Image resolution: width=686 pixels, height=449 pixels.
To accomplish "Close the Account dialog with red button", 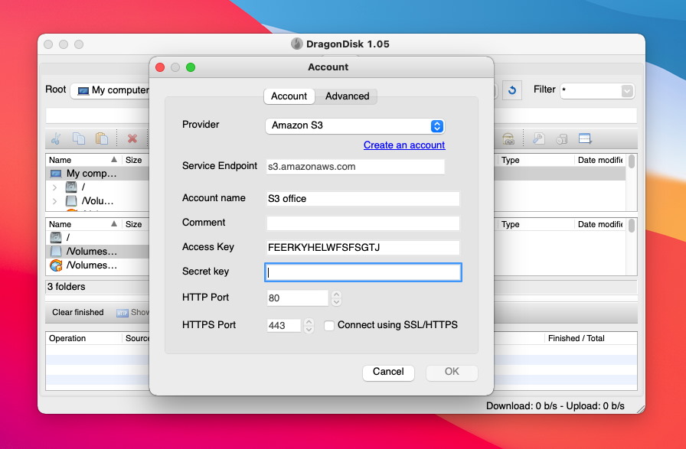I will click(160, 67).
